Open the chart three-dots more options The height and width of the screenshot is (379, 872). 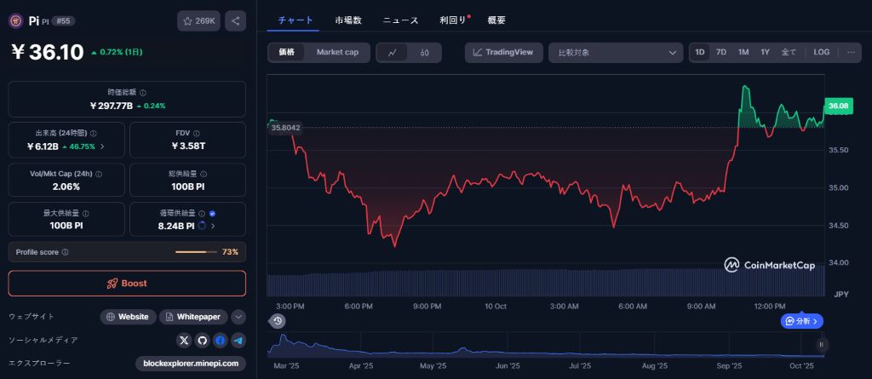pyautogui.click(x=850, y=52)
